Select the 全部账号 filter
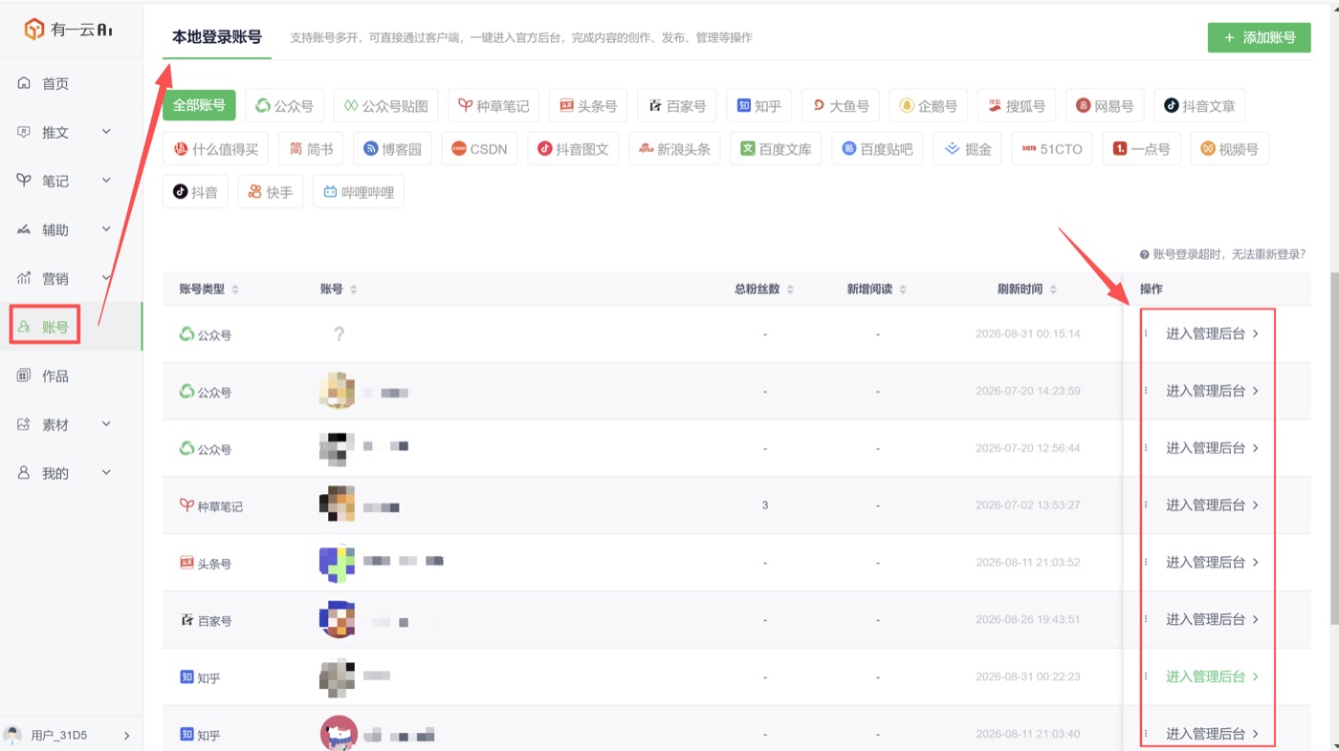 [x=199, y=106]
